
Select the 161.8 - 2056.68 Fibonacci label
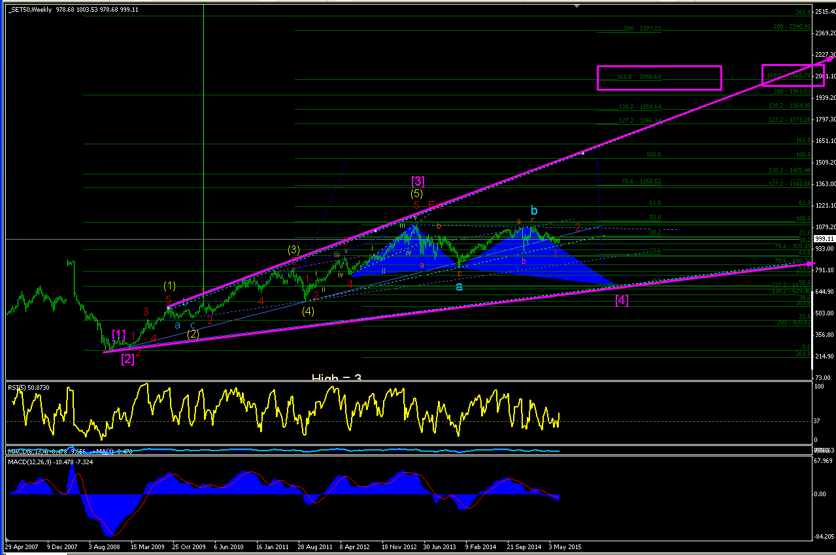coord(639,77)
